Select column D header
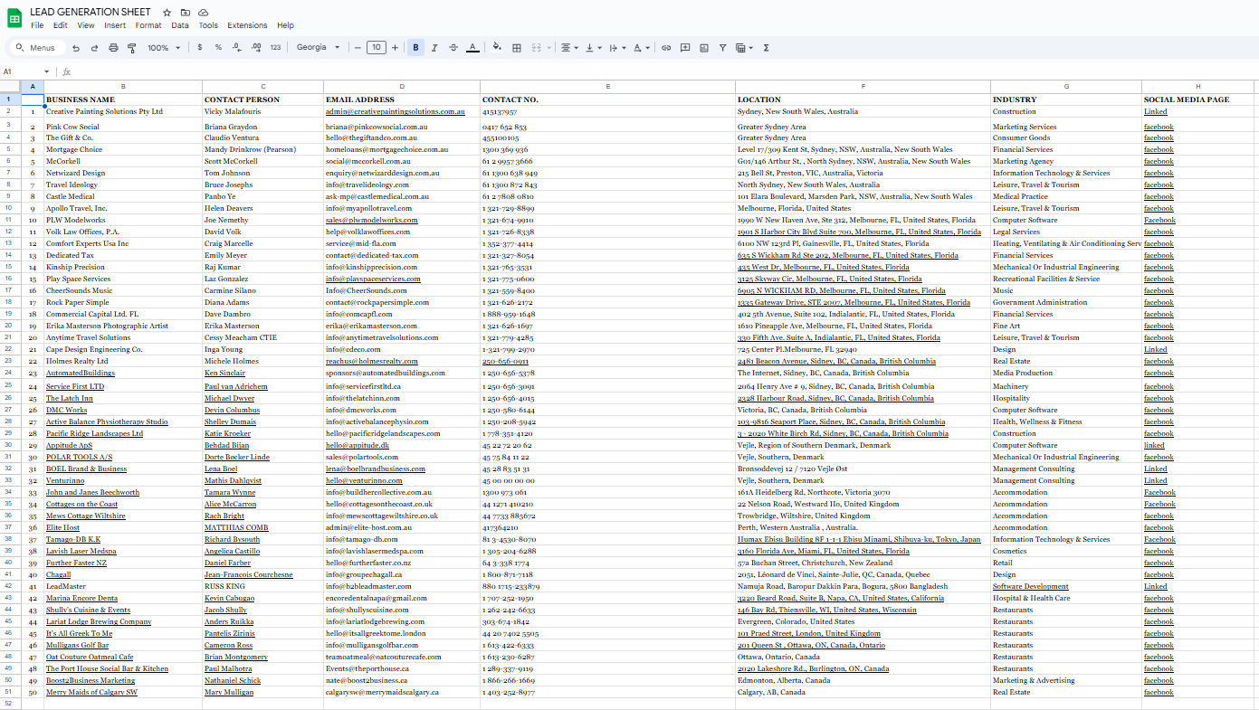1259x710 pixels. click(x=402, y=87)
